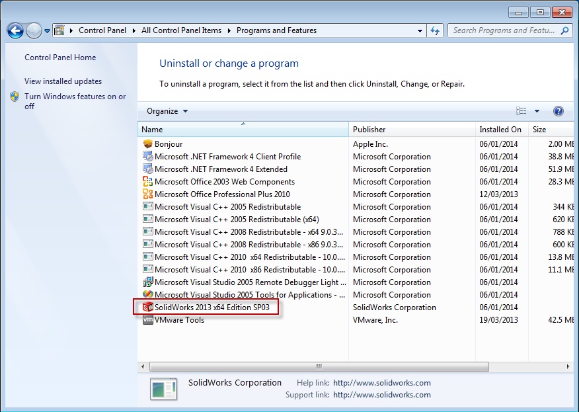The width and height of the screenshot is (579, 412).
Task: Click the Refresh button beside address bar
Action: 435,30
